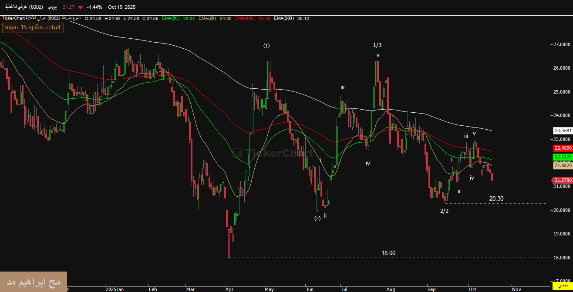
Task: Click the EMA(100) legend label
Action: tap(245, 18)
